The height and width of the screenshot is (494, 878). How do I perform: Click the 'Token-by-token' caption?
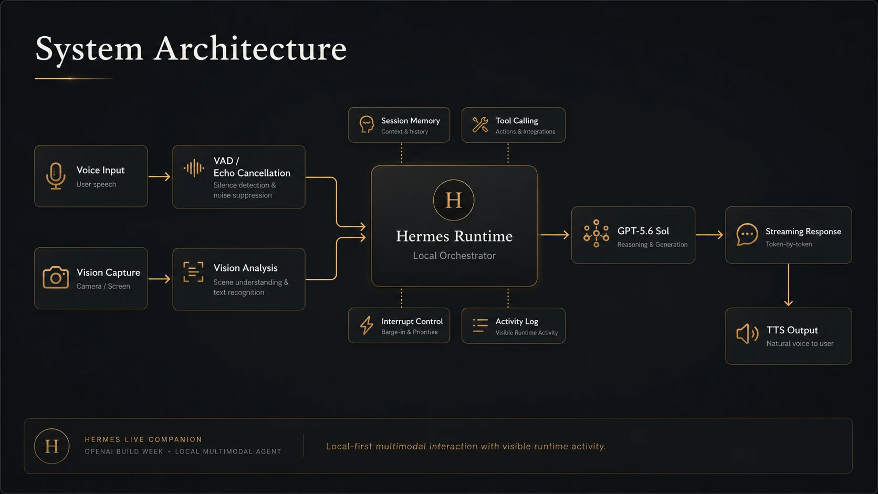[x=789, y=244]
